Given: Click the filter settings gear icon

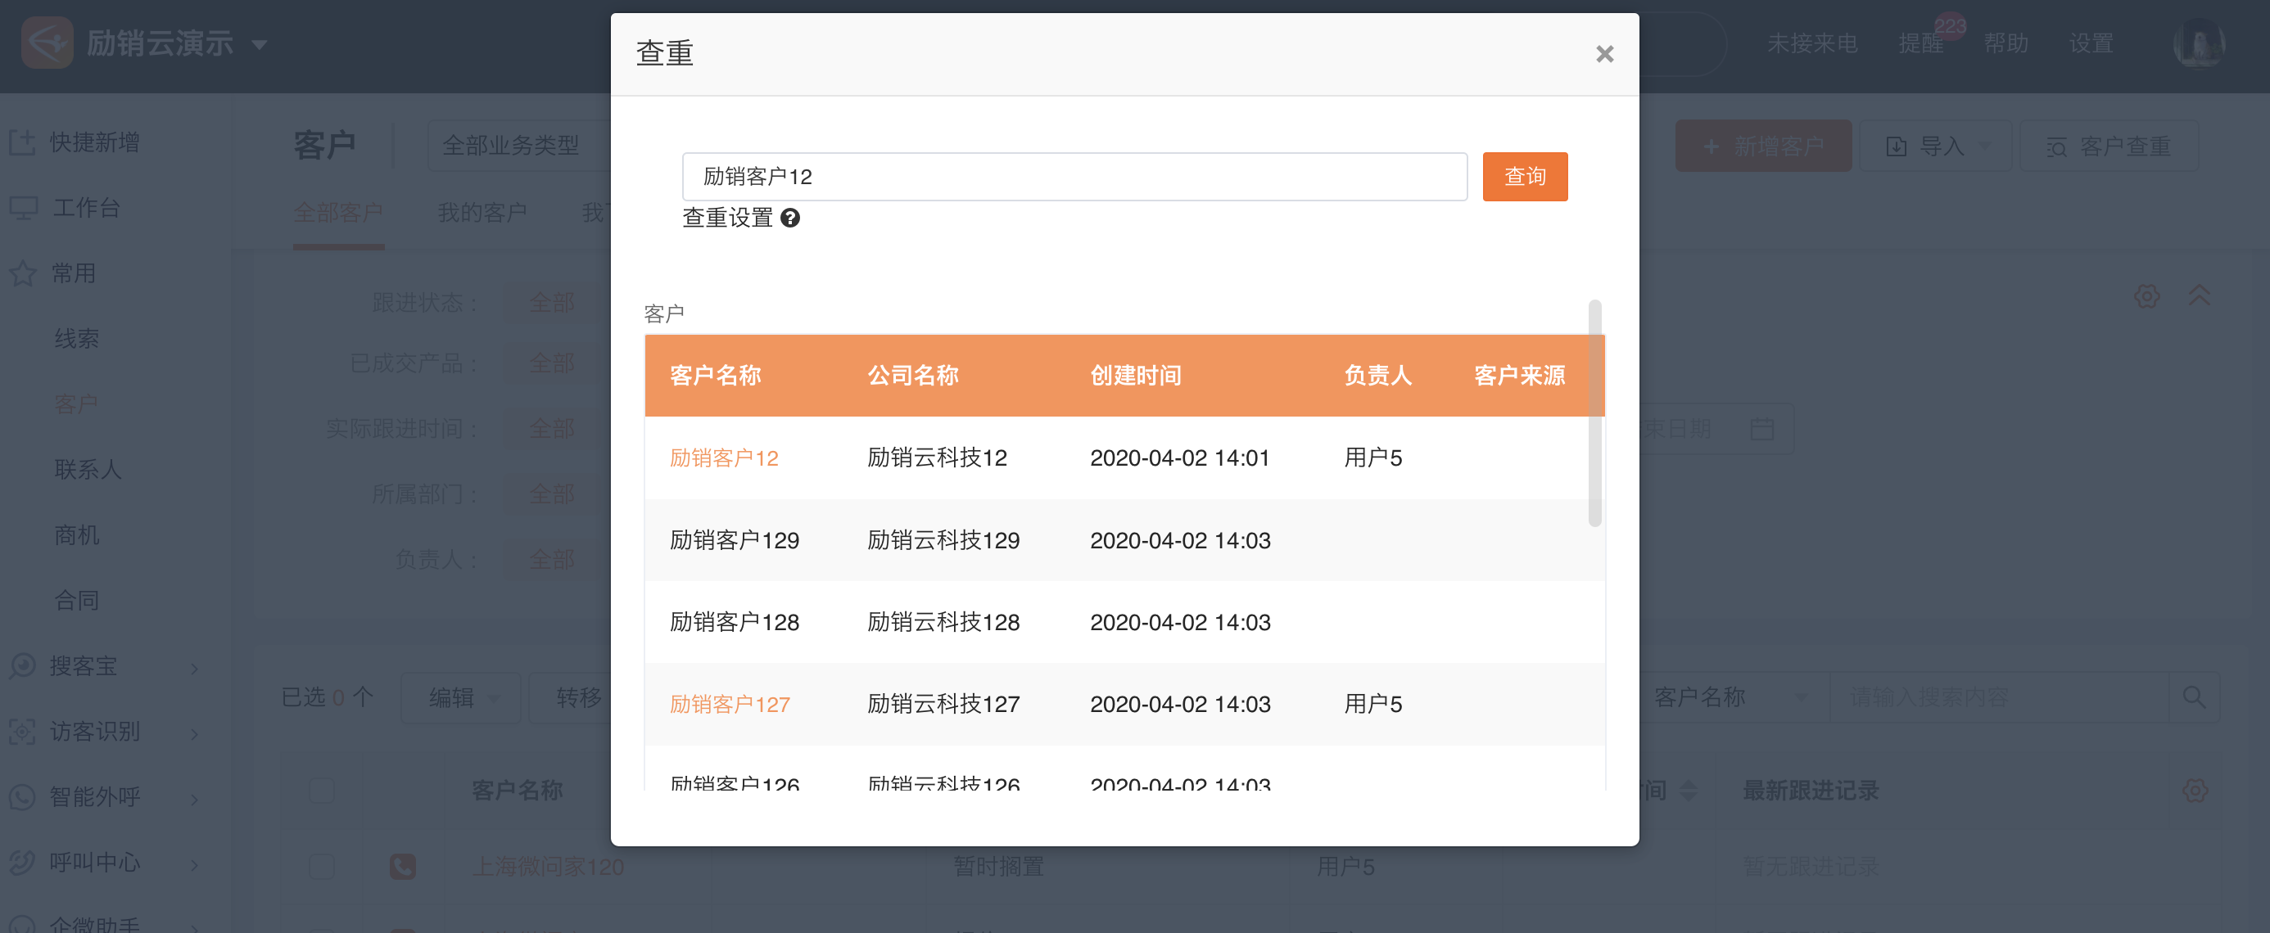Looking at the screenshot, I should (x=2146, y=296).
